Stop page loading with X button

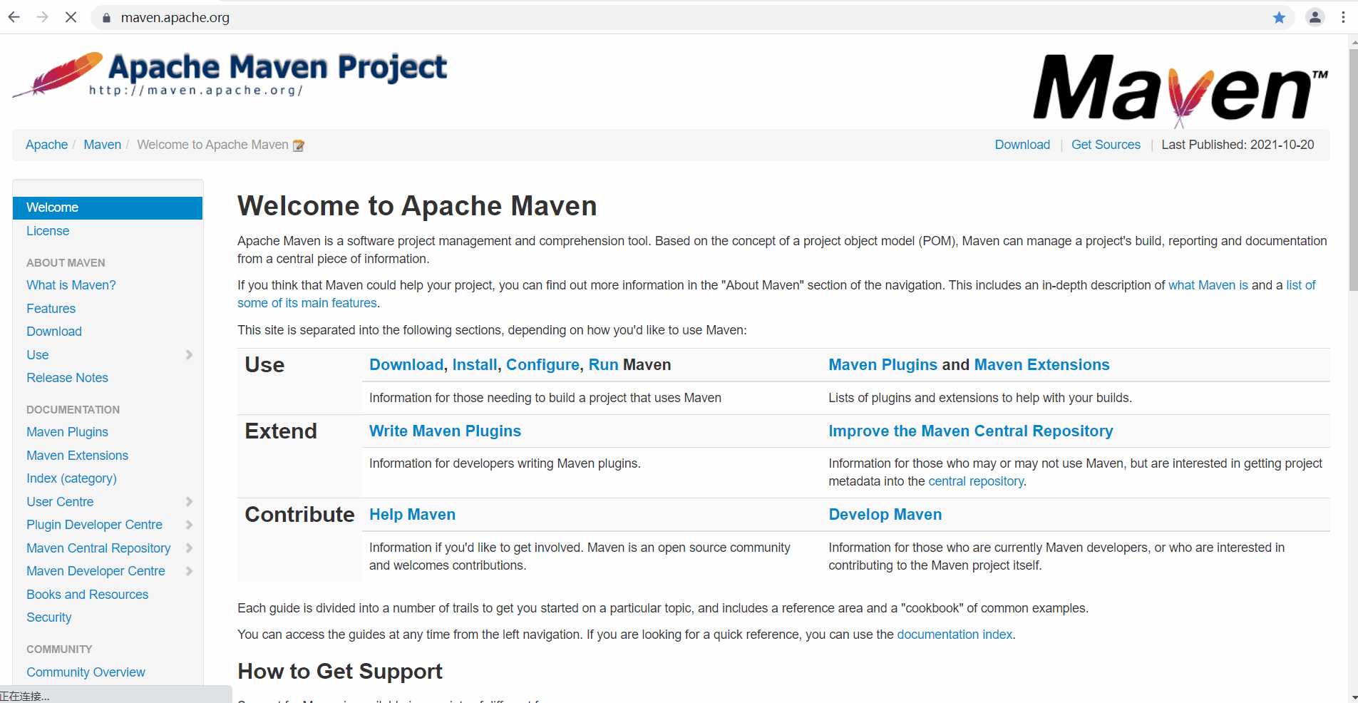click(x=71, y=17)
